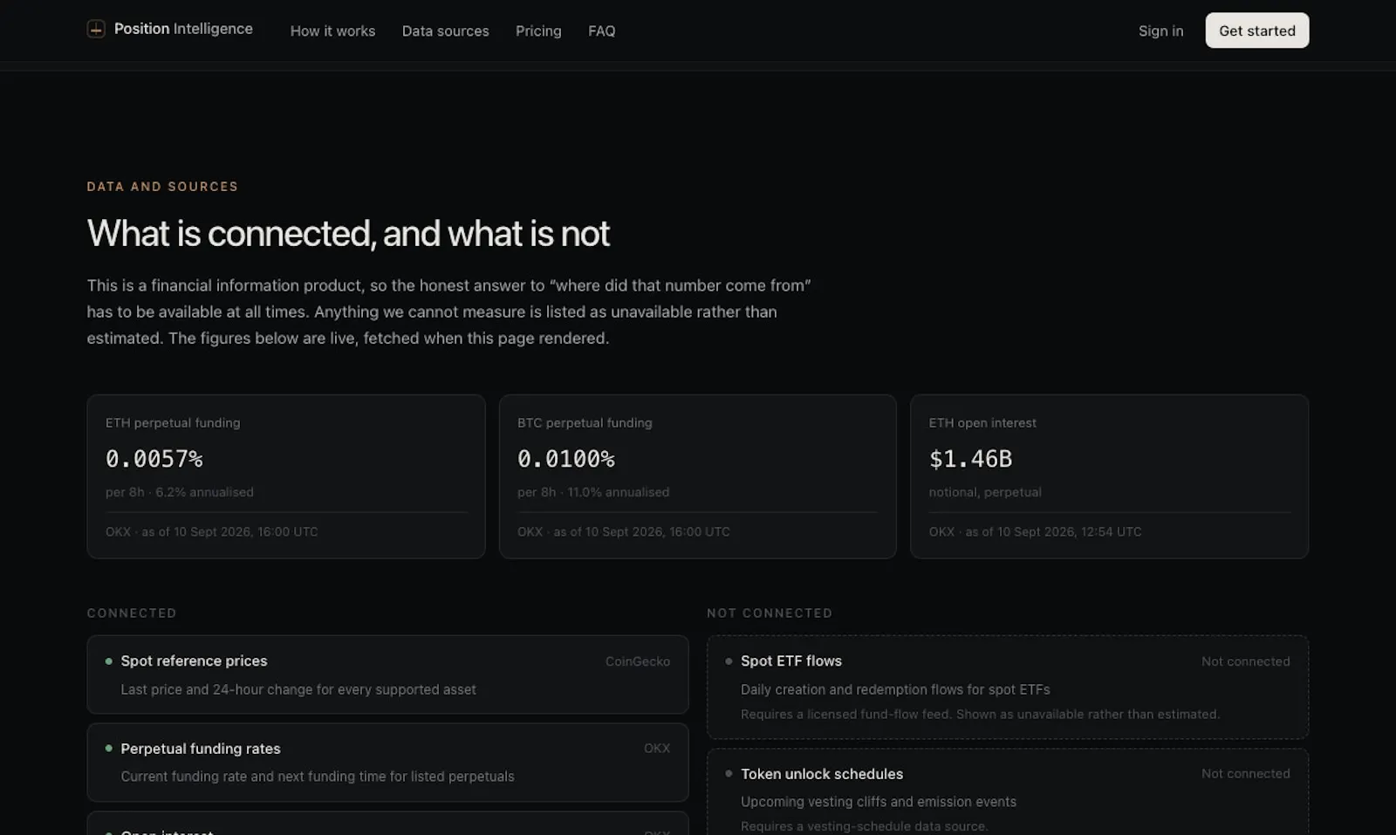The image size is (1396, 835).
Task: Click 'Requires a licensed fund-flow feed' note
Action: [980, 715]
